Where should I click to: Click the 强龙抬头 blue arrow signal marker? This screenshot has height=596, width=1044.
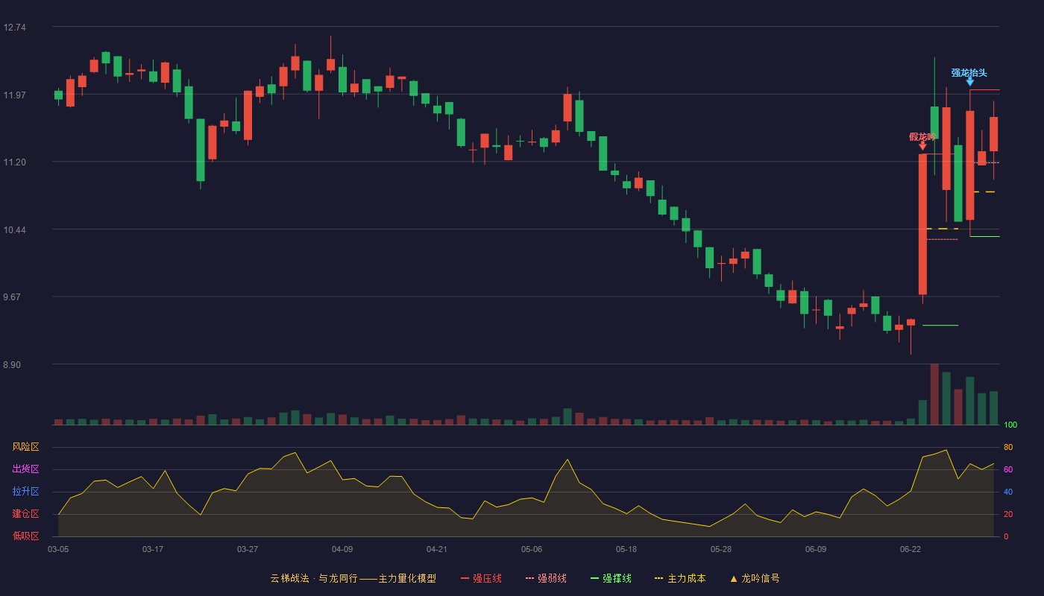969,81
